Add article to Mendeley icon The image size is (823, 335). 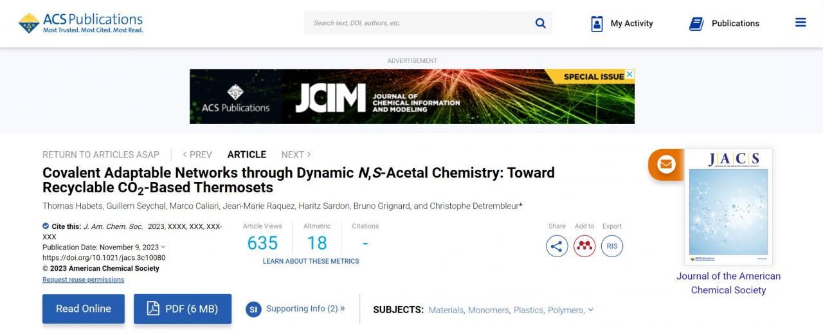[x=584, y=246]
